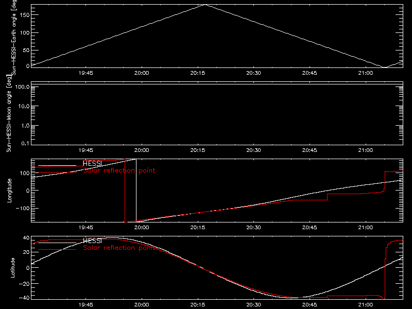Click 20:15 time label below Earth angle plot
Viewport: 412px width, 309px height.
[198, 73]
